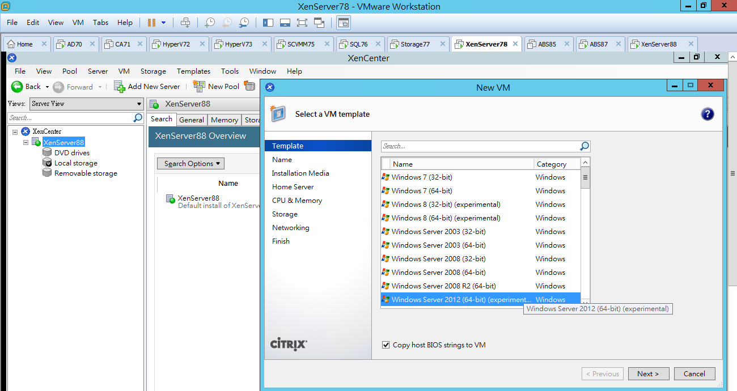Toggle the VMware thumbnail bar icon
Image resolution: width=737 pixels, height=391 pixels.
(x=285, y=23)
